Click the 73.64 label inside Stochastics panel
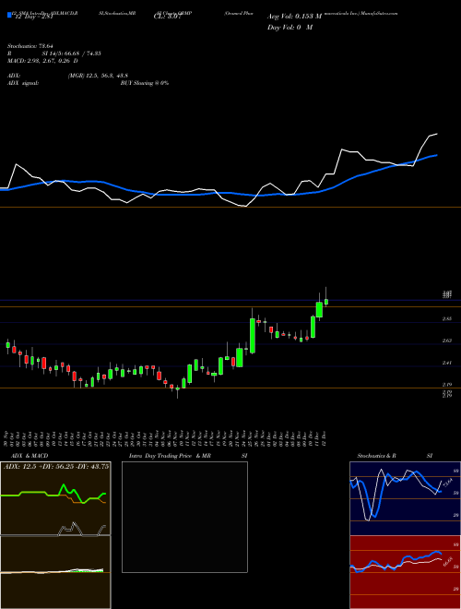 pyautogui.click(x=446, y=484)
